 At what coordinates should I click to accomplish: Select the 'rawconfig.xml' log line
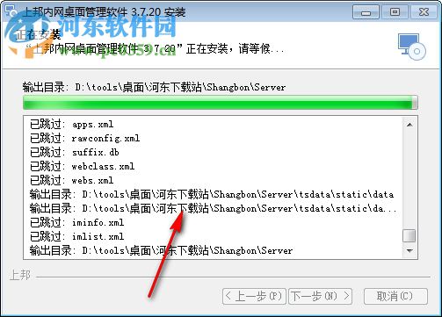(x=85, y=138)
